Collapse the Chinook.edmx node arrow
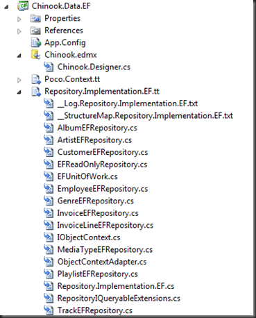 click(x=19, y=56)
